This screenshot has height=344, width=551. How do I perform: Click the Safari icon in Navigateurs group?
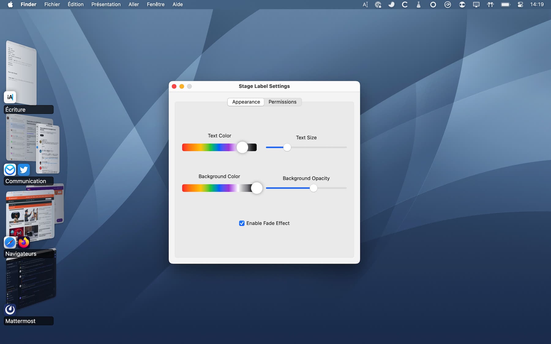(x=10, y=242)
